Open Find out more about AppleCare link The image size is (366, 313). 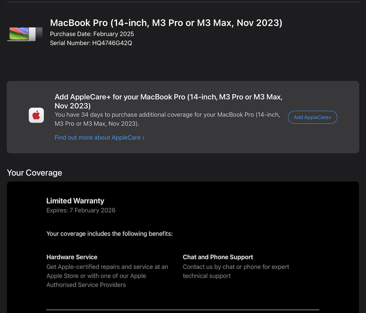pos(98,137)
